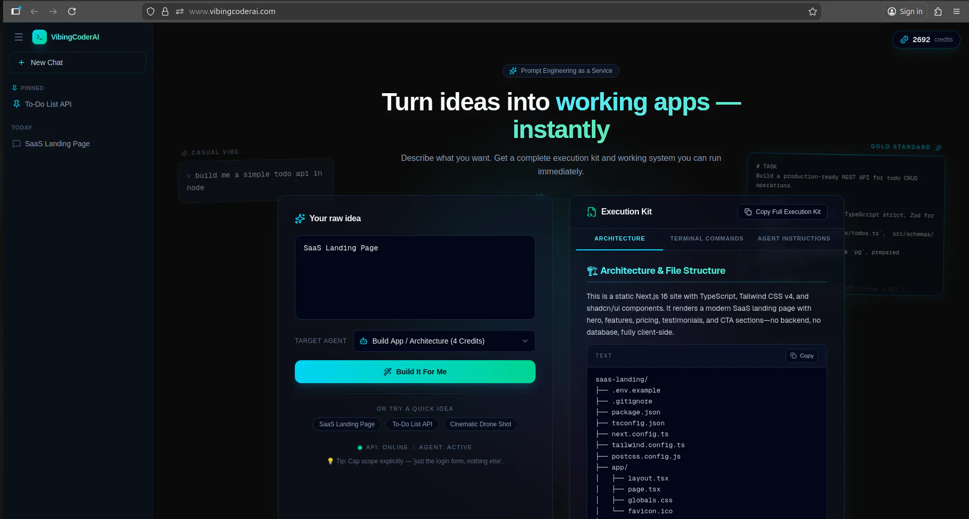Select the To-Do List API quick idea
Image resolution: width=969 pixels, height=519 pixels.
[412, 424]
